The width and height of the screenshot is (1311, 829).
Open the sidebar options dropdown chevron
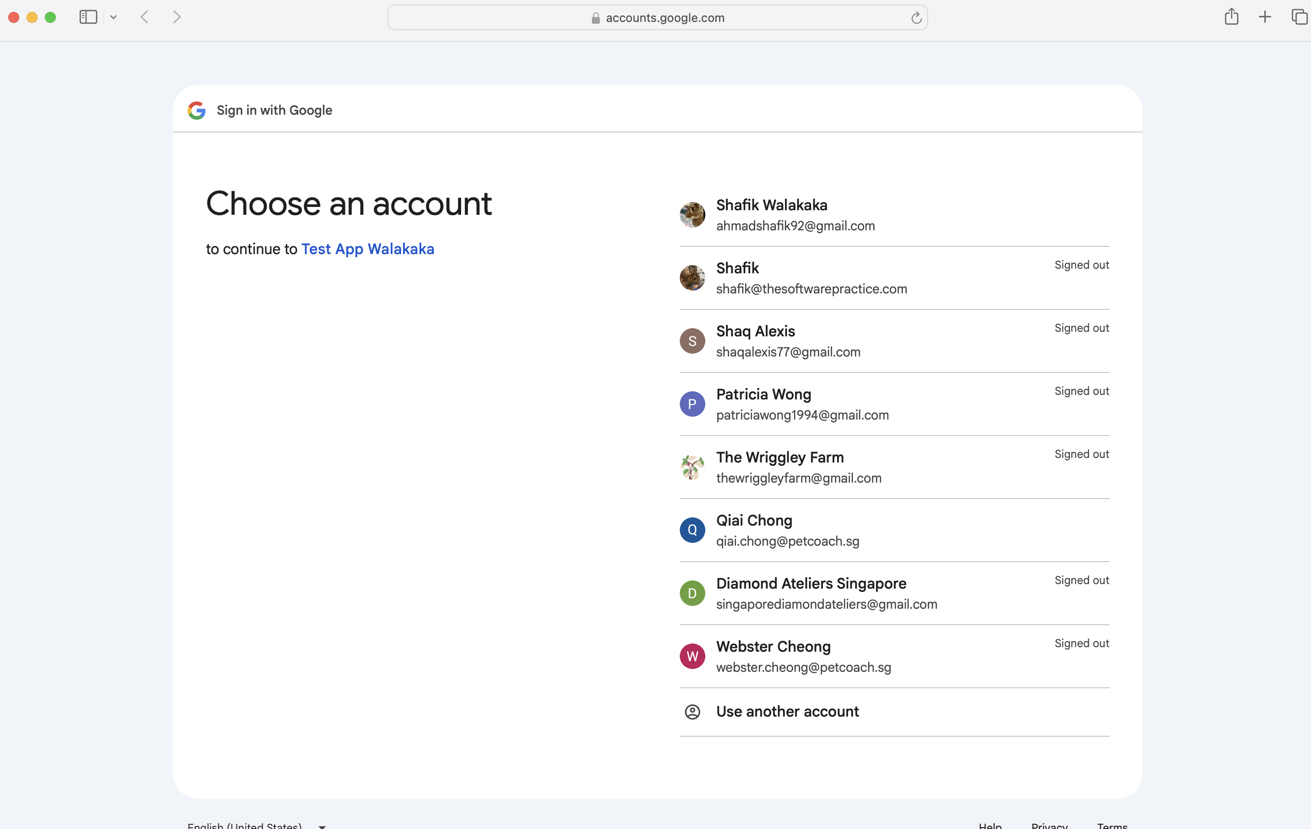113,17
